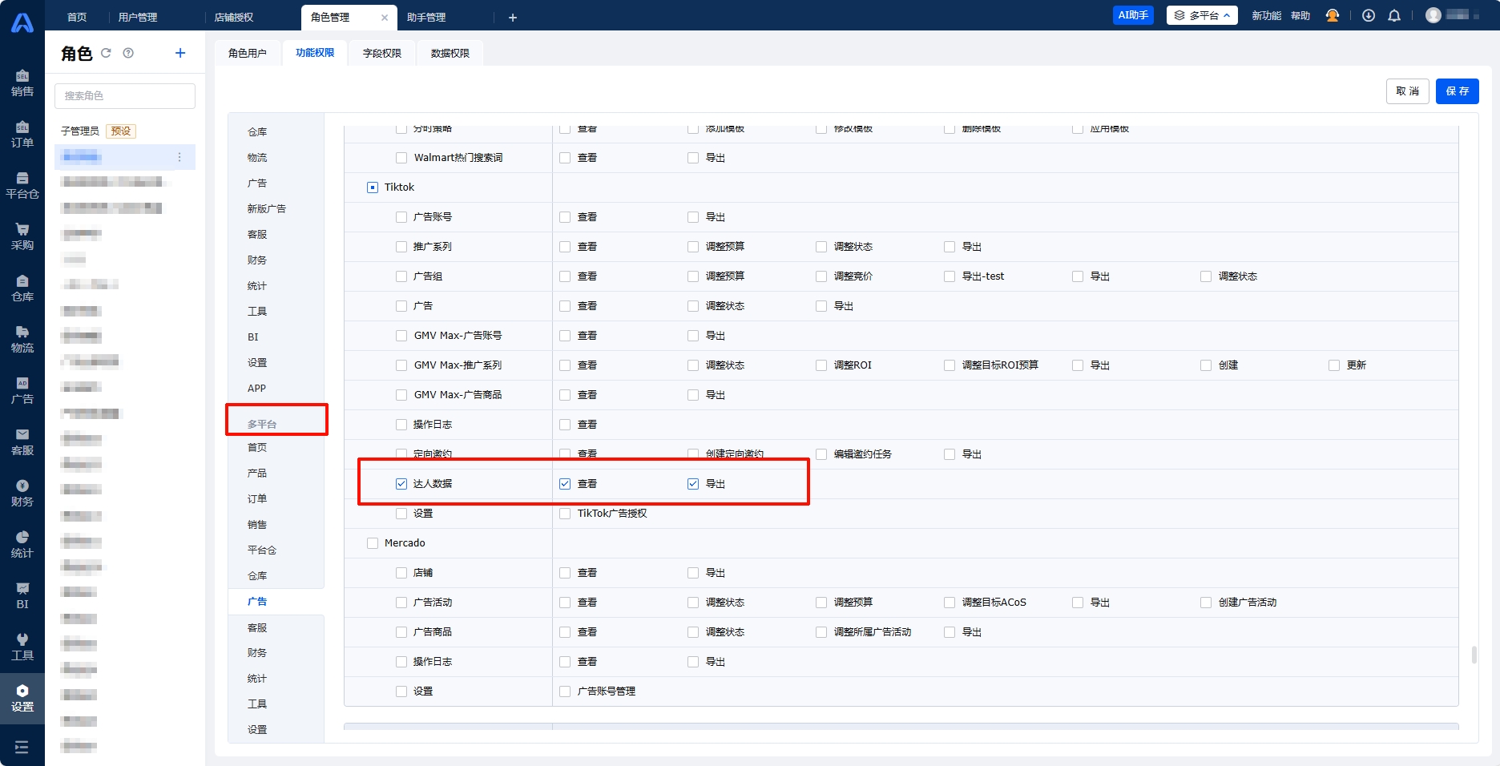1500x766 pixels.
Task: Enable the Mercado checkbox
Action: click(x=373, y=543)
